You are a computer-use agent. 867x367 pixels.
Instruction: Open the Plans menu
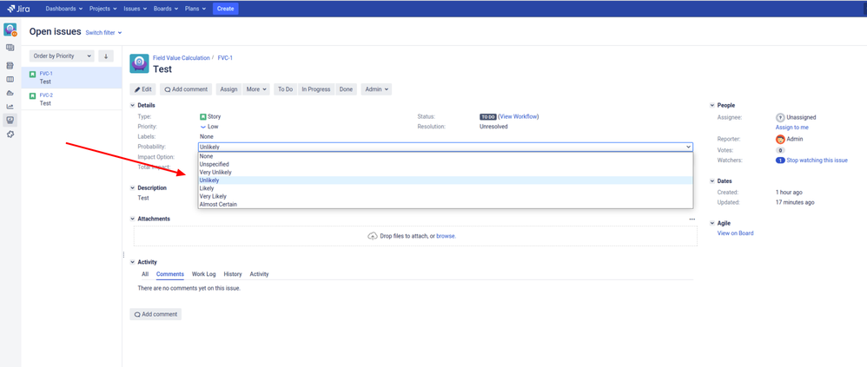(195, 9)
